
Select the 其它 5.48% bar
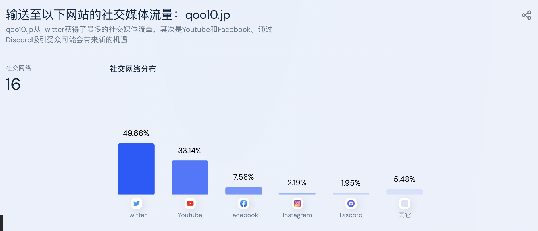tap(405, 192)
